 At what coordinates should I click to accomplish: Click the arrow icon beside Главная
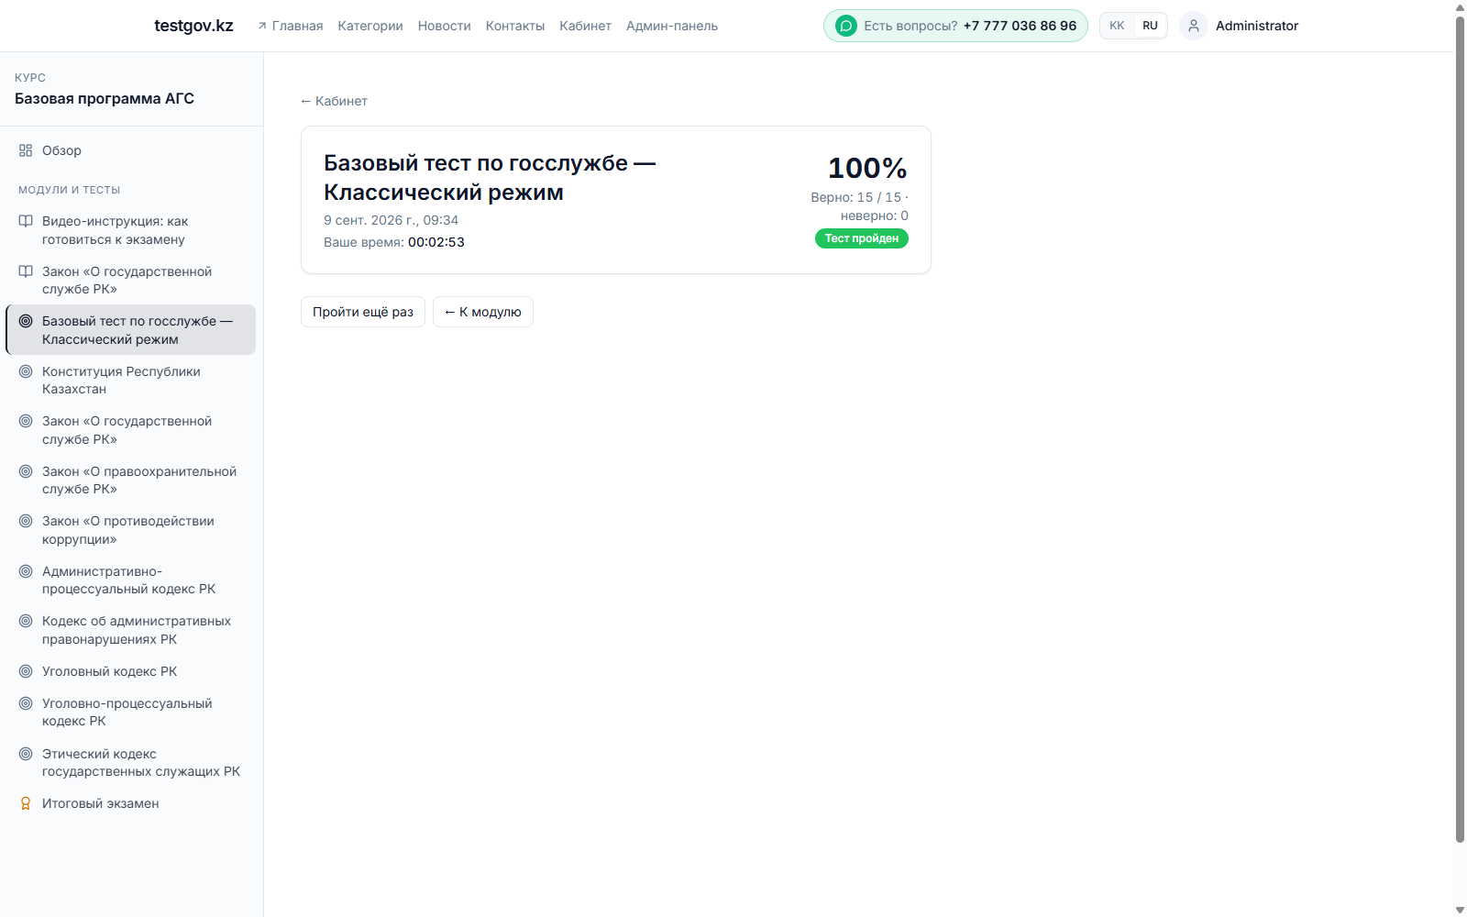coord(262,26)
